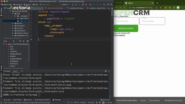Image resolution: width=185 pixels, height=104 pixels.
Task: Hide the terminal panel minimize icon
Action: (x=109, y=71)
